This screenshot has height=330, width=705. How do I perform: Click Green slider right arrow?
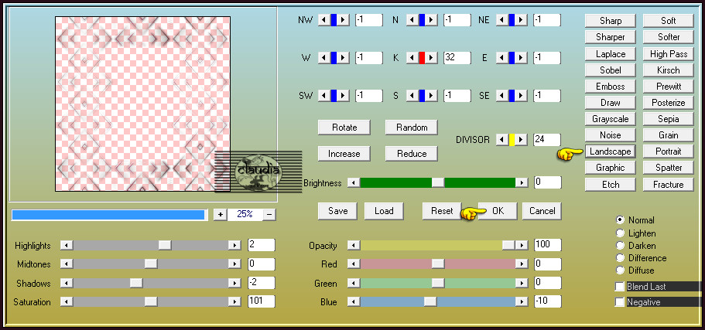(522, 284)
